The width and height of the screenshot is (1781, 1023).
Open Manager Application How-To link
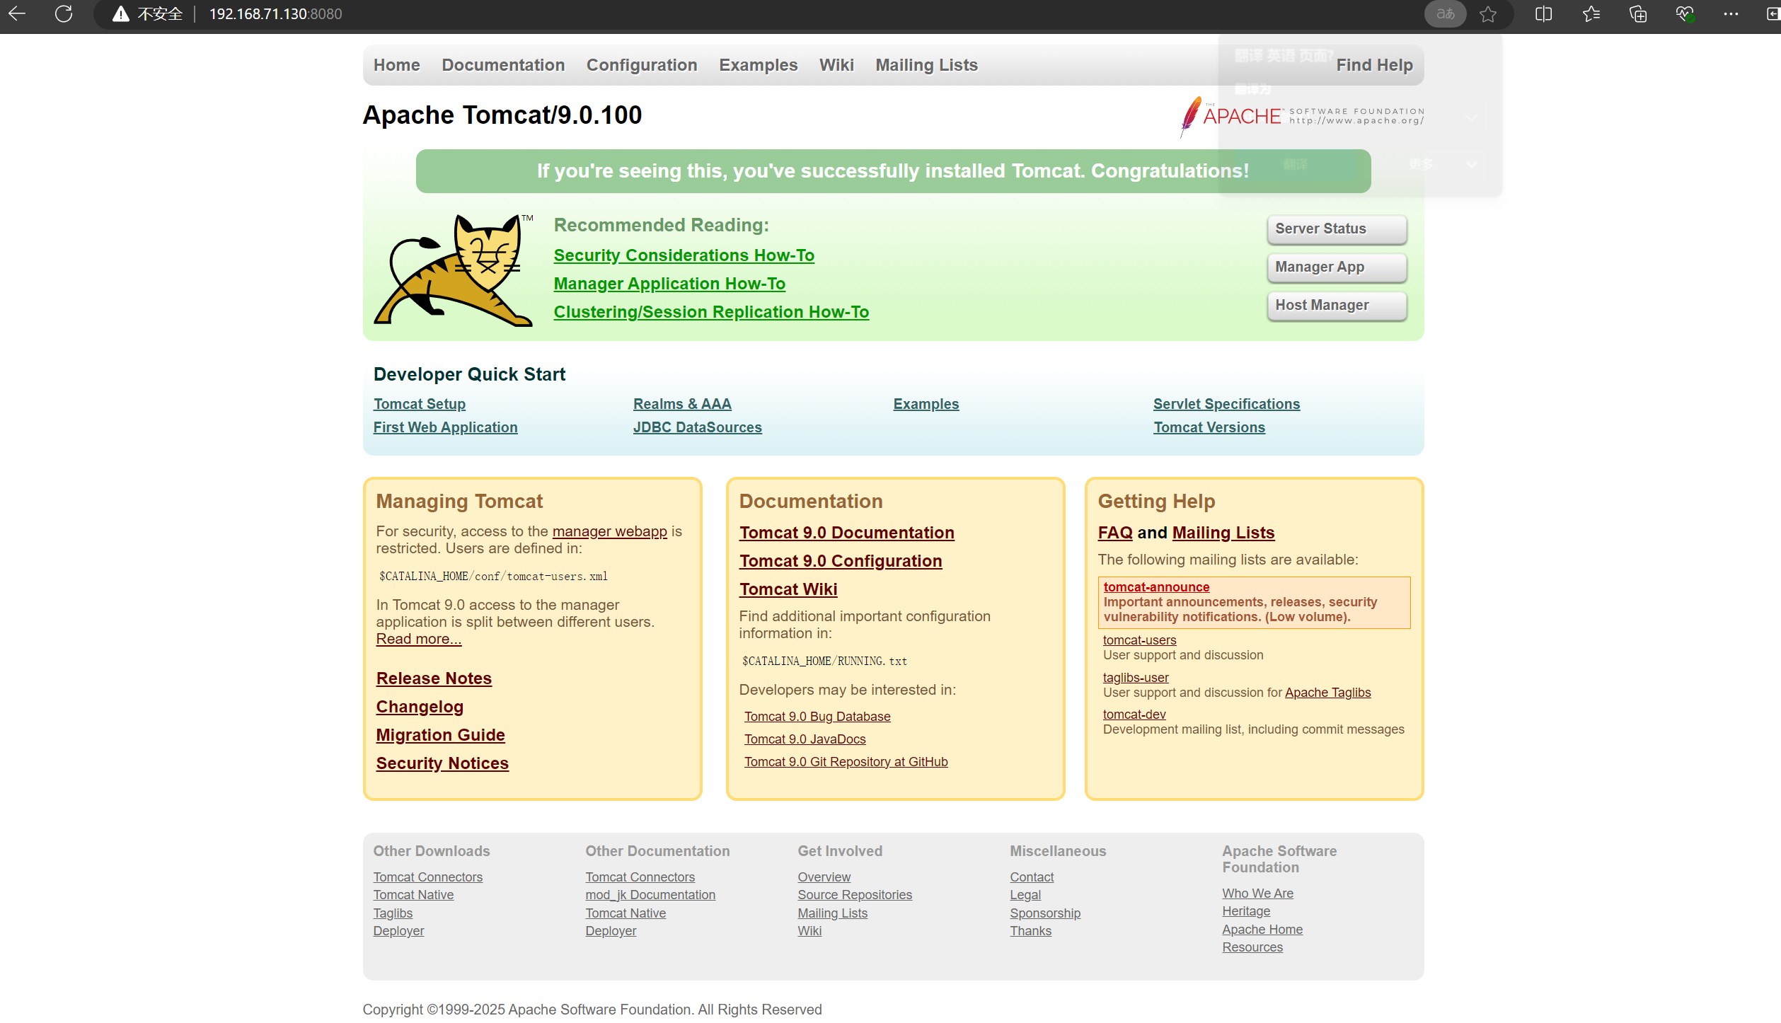pos(669,284)
